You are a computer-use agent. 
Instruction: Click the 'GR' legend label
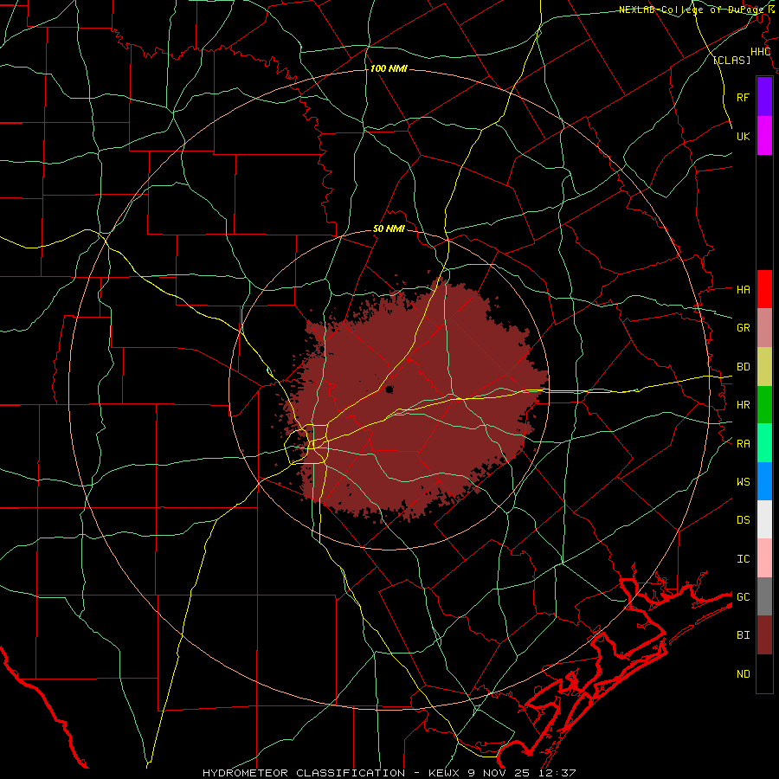coord(743,328)
